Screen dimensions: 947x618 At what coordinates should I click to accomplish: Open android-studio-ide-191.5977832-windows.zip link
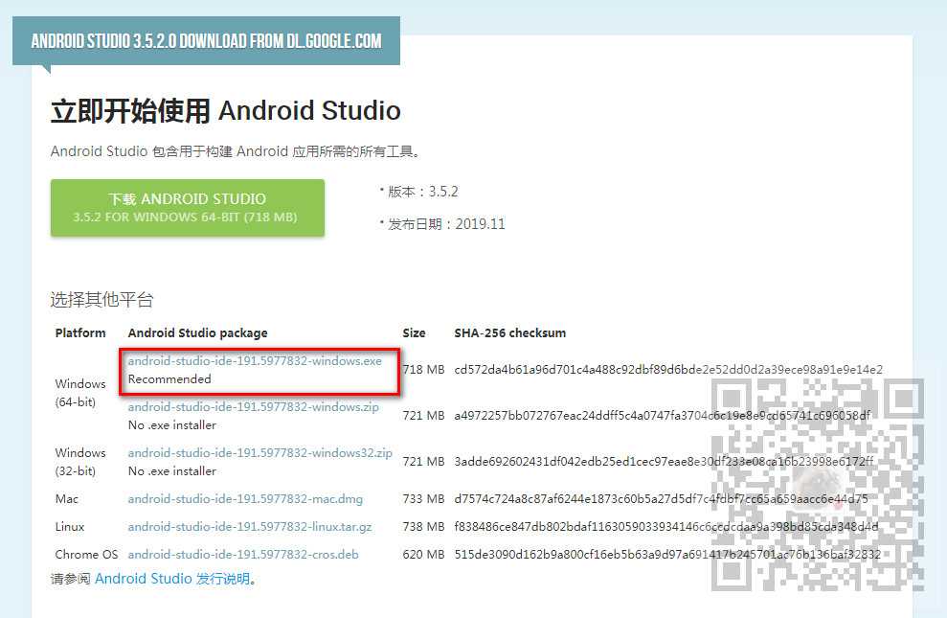(x=254, y=406)
